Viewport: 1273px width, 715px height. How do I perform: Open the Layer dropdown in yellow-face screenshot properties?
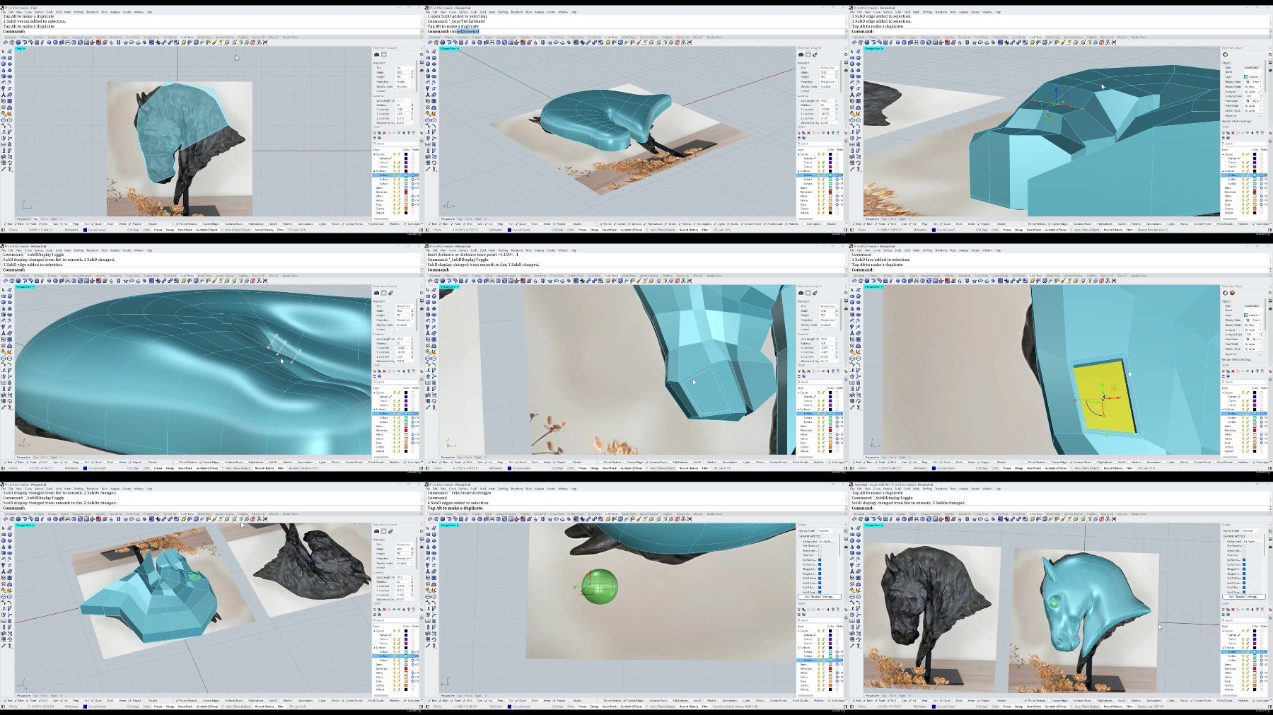1253,315
